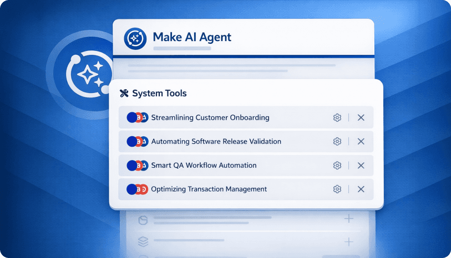Click the upper plus button below System Tools
Image resolution: width=451 pixels, height=258 pixels.
click(x=348, y=219)
